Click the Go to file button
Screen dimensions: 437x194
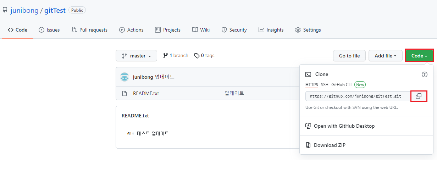[349, 56]
